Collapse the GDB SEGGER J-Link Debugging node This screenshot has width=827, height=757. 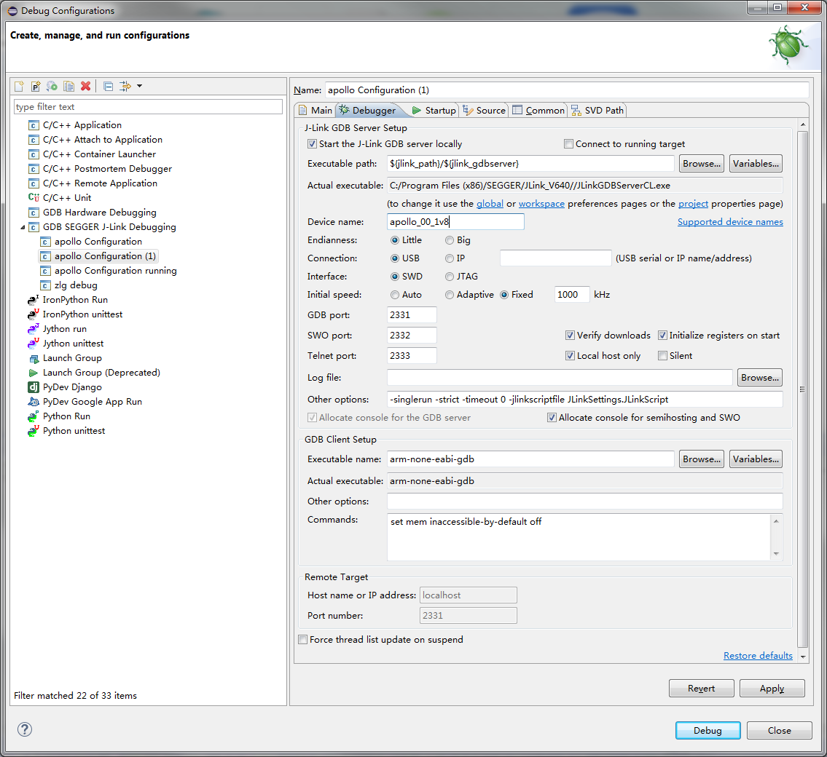pyautogui.click(x=23, y=227)
